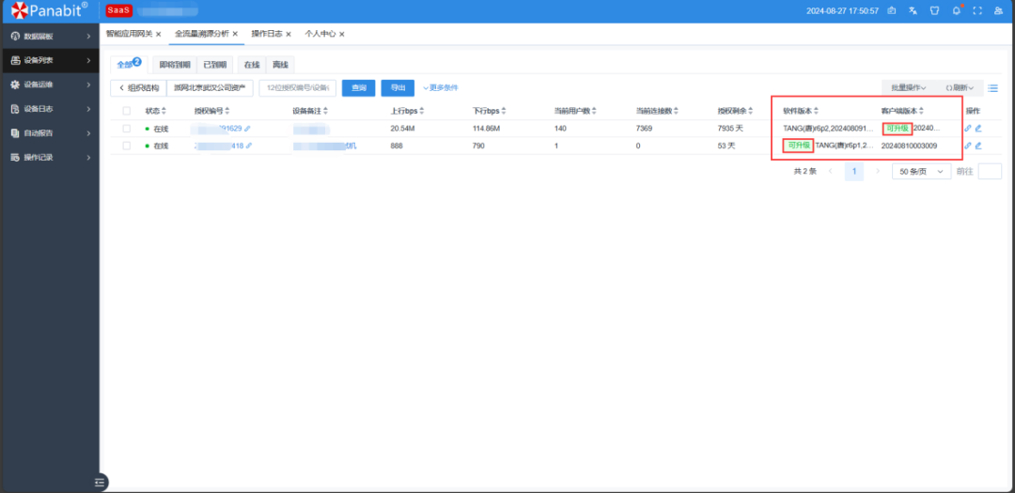Image resolution: width=1015 pixels, height=493 pixels.
Task: Expand 更多条件 filter options
Action: coord(440,88)
